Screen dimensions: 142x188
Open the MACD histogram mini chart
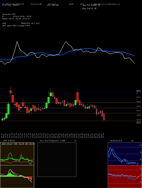[x=17, y=177]
